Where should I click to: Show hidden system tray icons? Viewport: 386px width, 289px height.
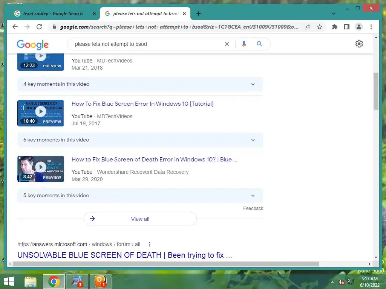[x=332, y=282]
